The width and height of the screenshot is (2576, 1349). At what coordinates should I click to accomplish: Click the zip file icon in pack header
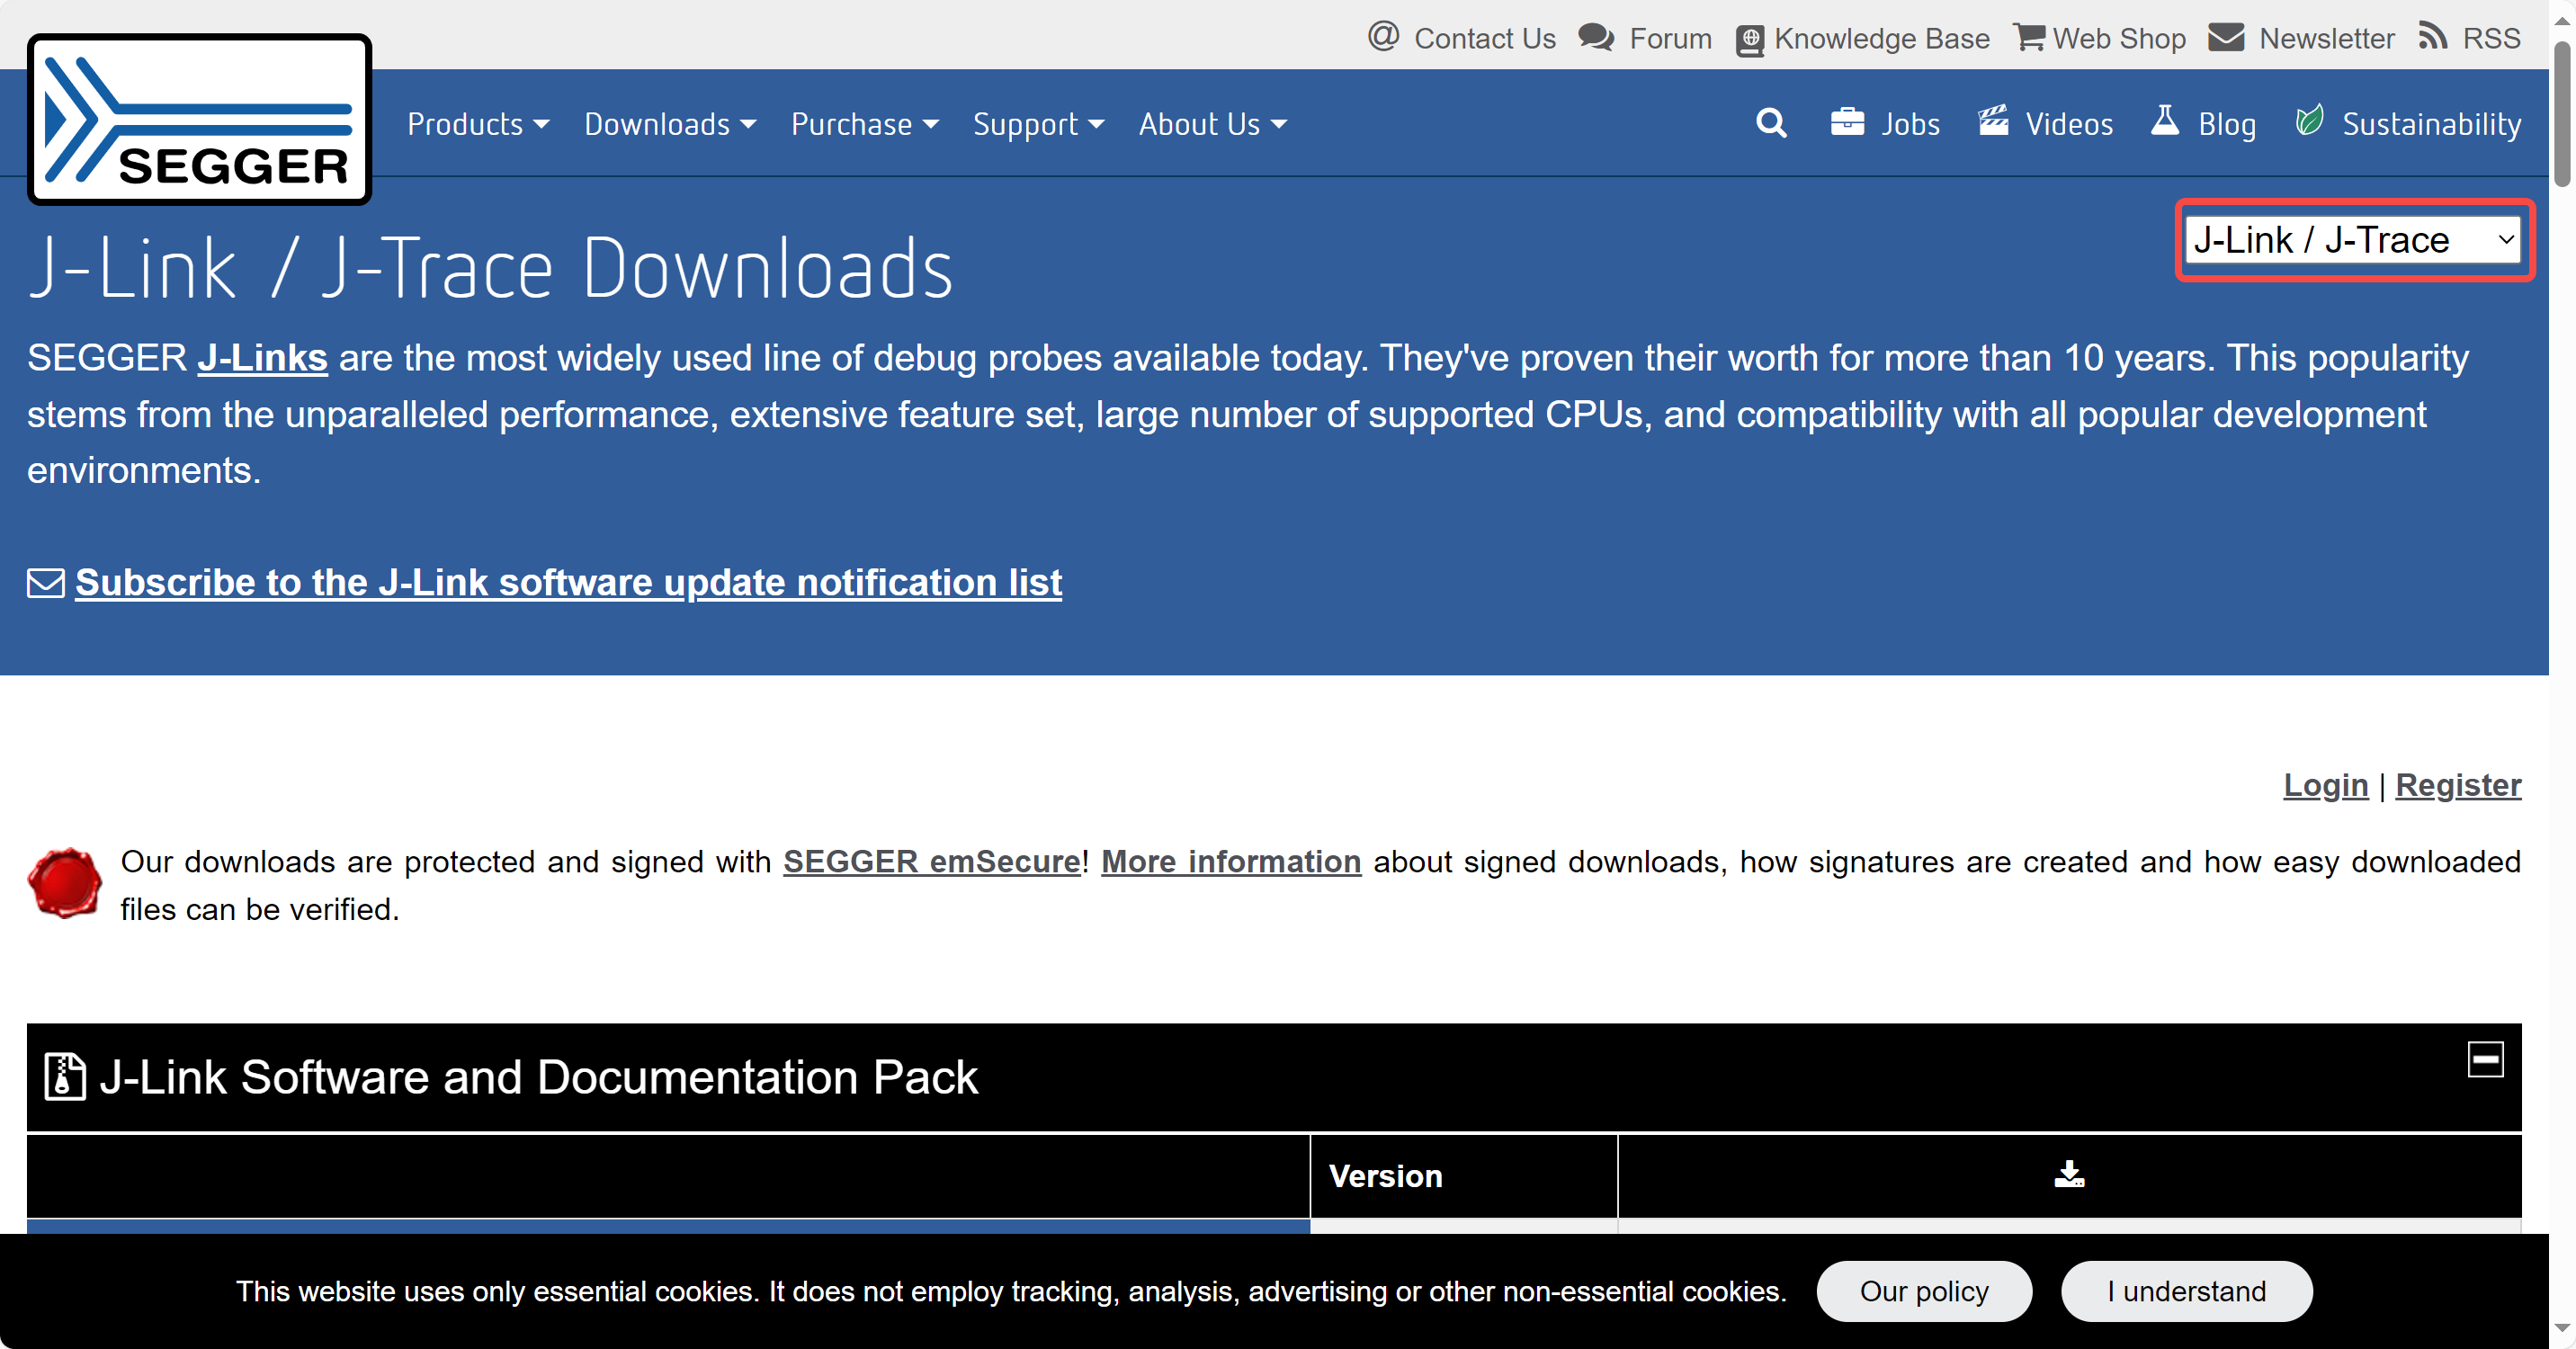(65, 1077)
